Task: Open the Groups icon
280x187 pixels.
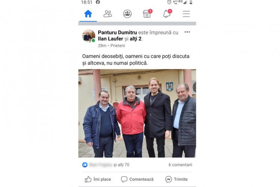Action: pos(127,14)
